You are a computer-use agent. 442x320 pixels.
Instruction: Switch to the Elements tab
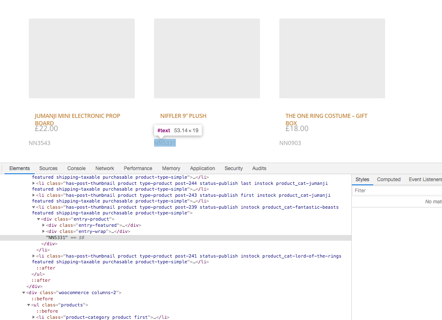click(19, 168)
